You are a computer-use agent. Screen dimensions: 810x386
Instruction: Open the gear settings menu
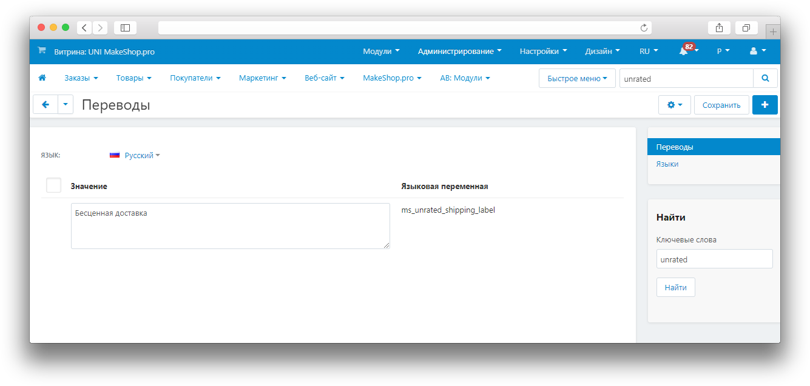coord(674,105)
